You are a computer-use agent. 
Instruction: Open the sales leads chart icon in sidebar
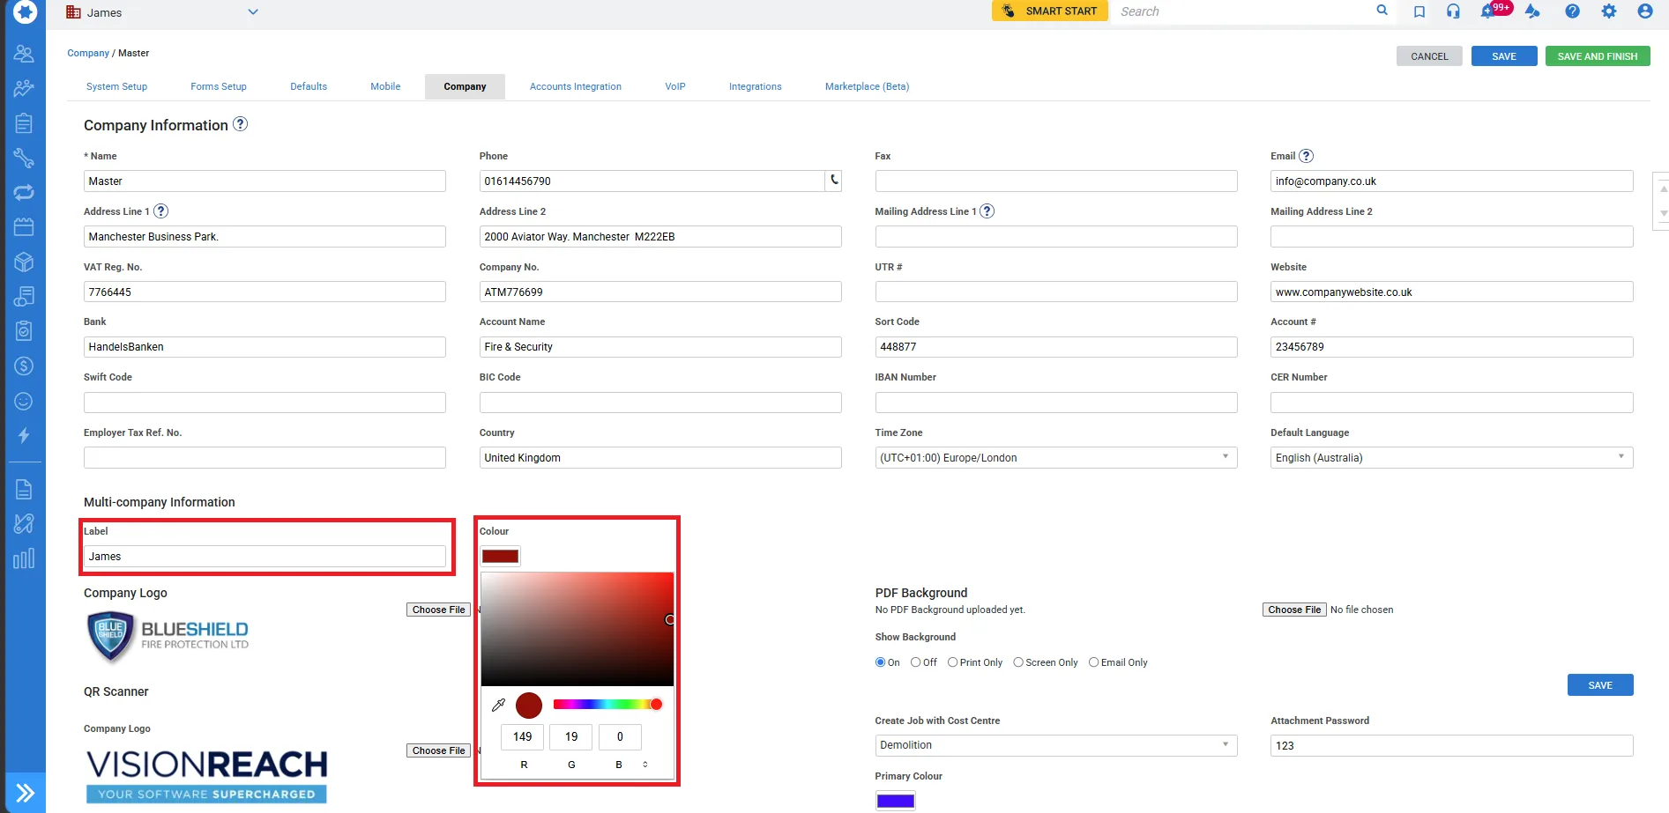click(x=24, y=88)
